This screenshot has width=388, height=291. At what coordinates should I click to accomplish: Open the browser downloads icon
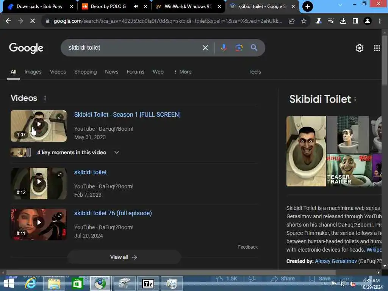[343, 21]
